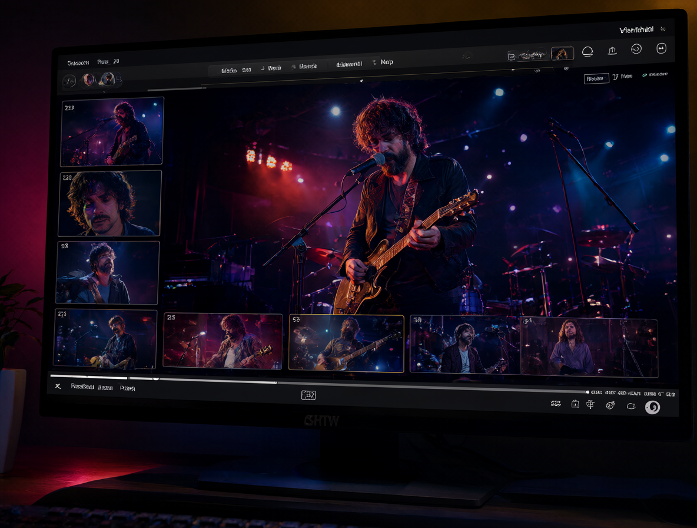This screenshot has width=697, height=528.
Task: Click the X icon at bottom left
Action: pyautogui.click(x=58, y=386)
